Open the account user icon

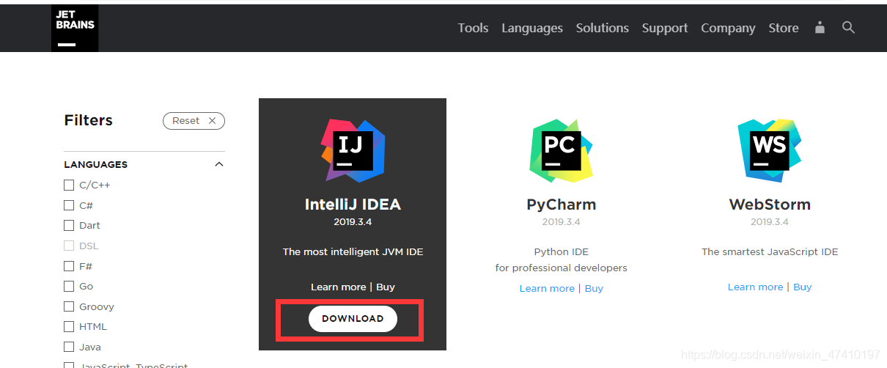[x=820, y=28]
